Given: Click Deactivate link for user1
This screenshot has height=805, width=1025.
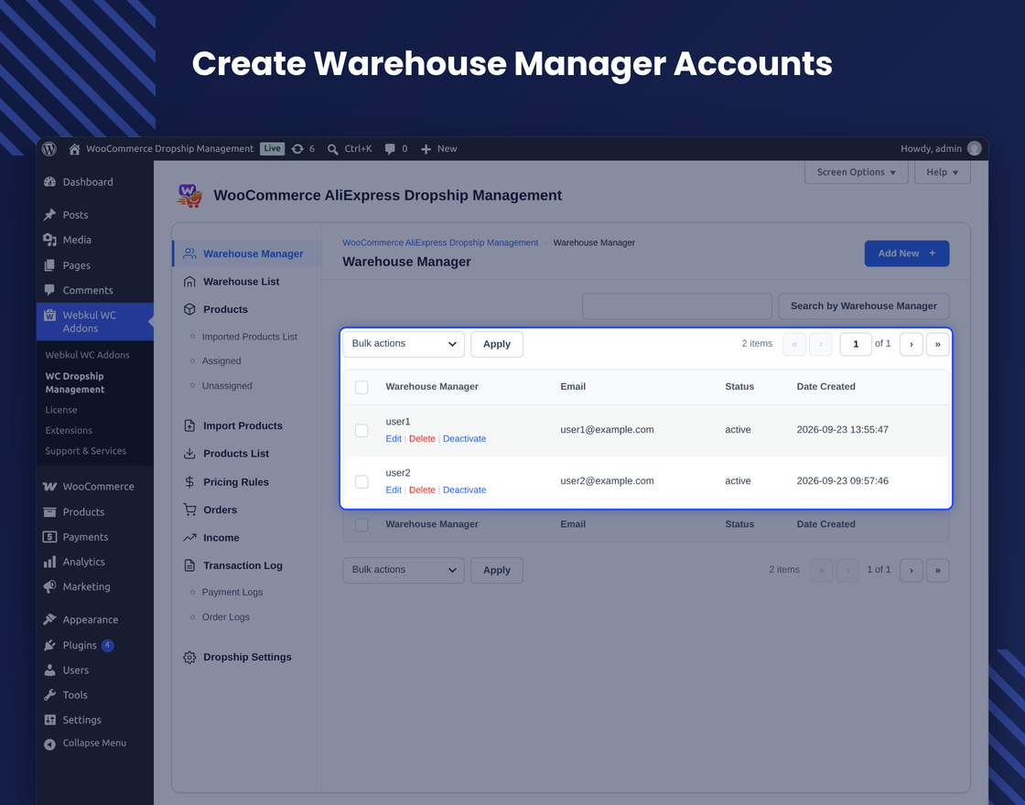Looking at the screenshot, I should [464, 438].
